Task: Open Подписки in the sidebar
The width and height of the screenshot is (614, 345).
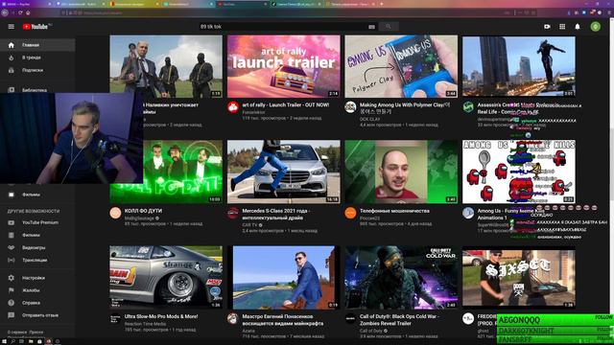Action: (37, 70)
